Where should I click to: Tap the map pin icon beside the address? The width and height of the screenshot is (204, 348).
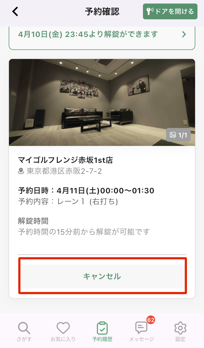click(21, 171)
